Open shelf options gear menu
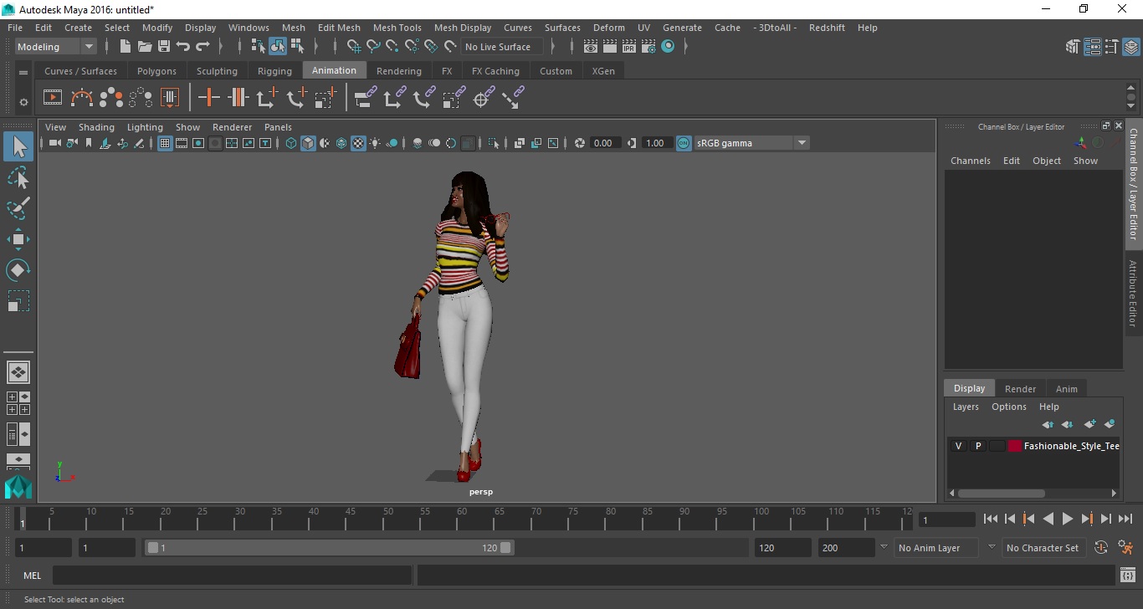1143x609 pixels. tap(23, 102)
